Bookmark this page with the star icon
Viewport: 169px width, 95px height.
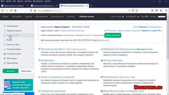(137, 11)
